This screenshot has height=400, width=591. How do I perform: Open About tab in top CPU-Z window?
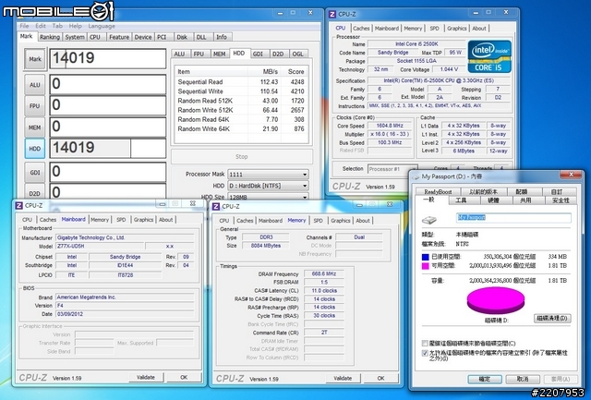[479, 29]
